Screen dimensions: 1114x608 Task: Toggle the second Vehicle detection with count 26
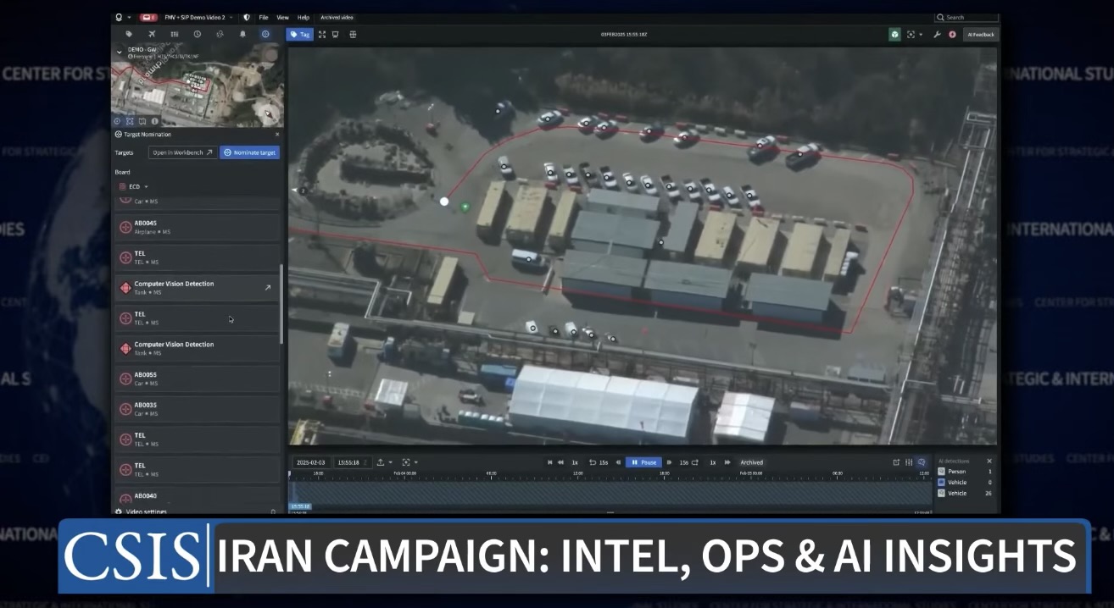click(942, 493)
